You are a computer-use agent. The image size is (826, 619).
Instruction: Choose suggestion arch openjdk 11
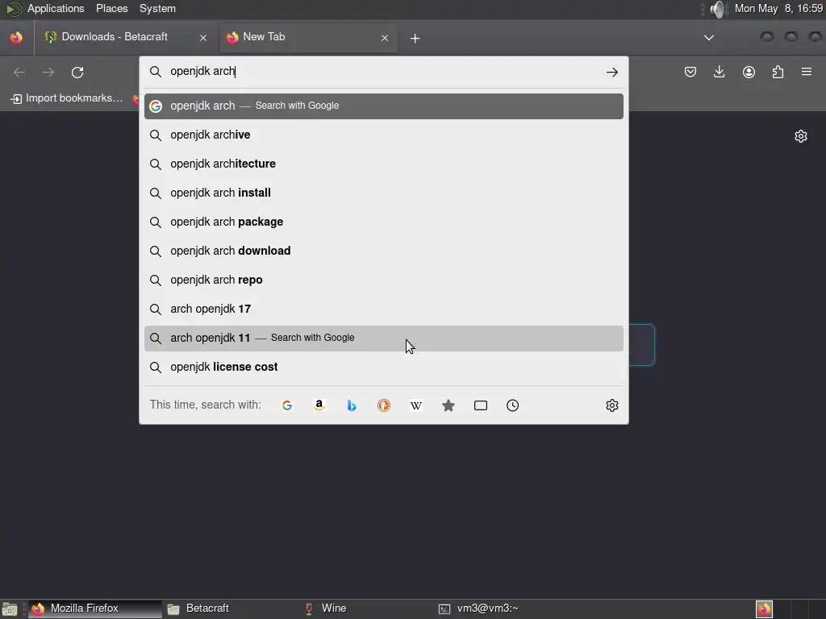tap(383, 338)
